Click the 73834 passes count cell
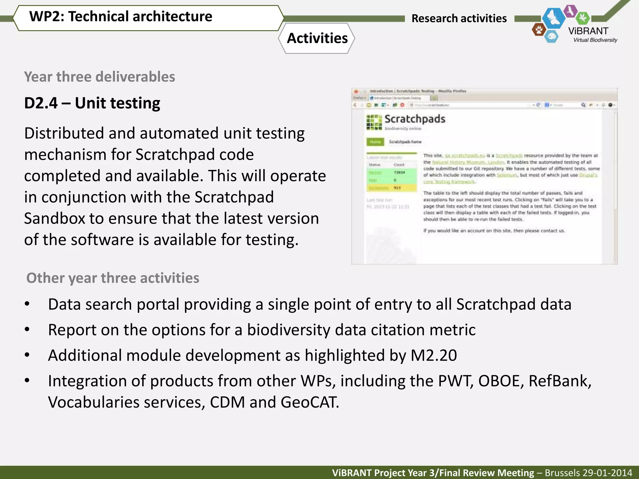 pos(399,172)
